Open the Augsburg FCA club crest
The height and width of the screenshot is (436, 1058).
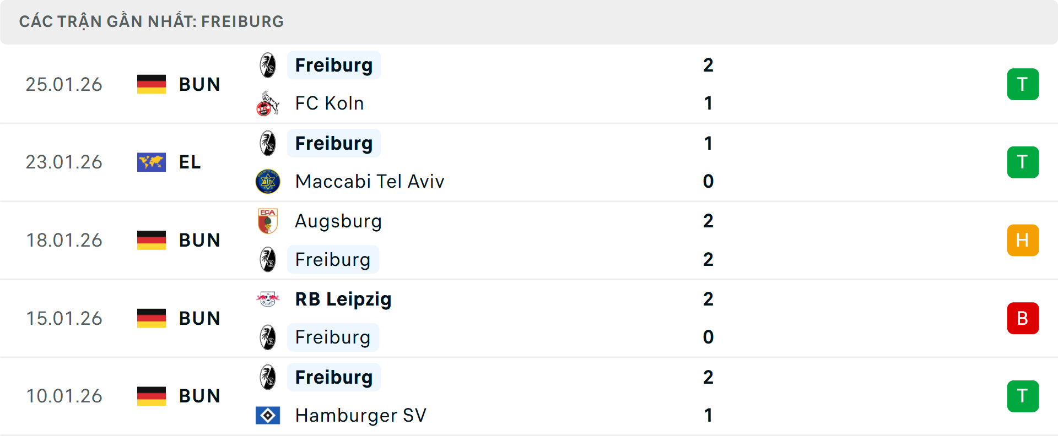pos(268,221)
